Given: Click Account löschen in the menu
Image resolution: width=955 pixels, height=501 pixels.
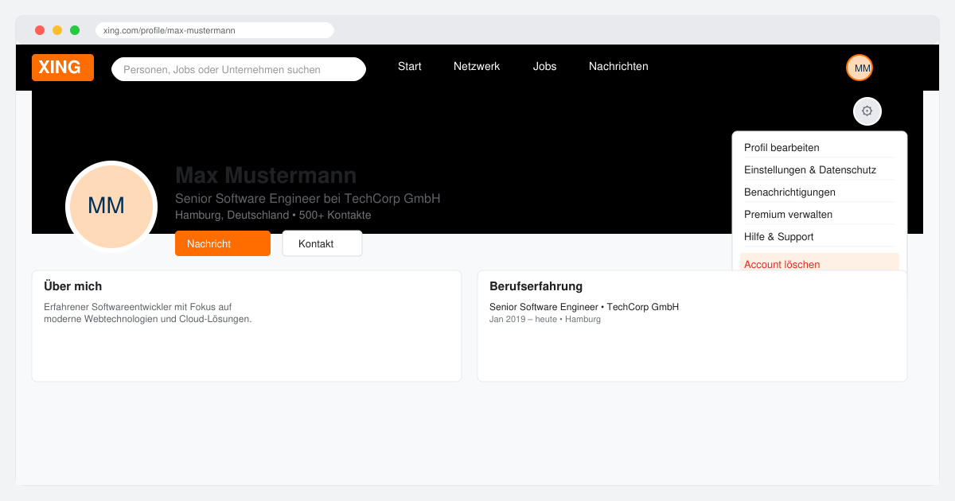Looking at the screenshot, I should click(820, 262).
